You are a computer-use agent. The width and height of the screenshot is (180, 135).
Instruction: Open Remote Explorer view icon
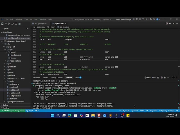pos(16,24)
